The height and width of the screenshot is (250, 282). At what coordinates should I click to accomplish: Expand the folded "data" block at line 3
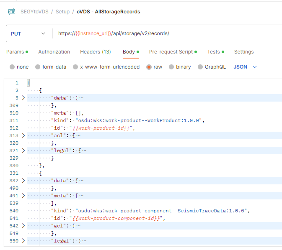[23, 98]
